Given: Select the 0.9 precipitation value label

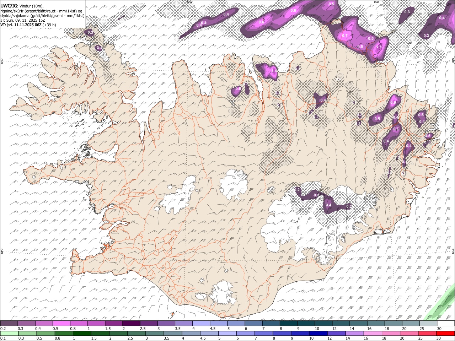Looking at the screenshot, I should (393, 102).
